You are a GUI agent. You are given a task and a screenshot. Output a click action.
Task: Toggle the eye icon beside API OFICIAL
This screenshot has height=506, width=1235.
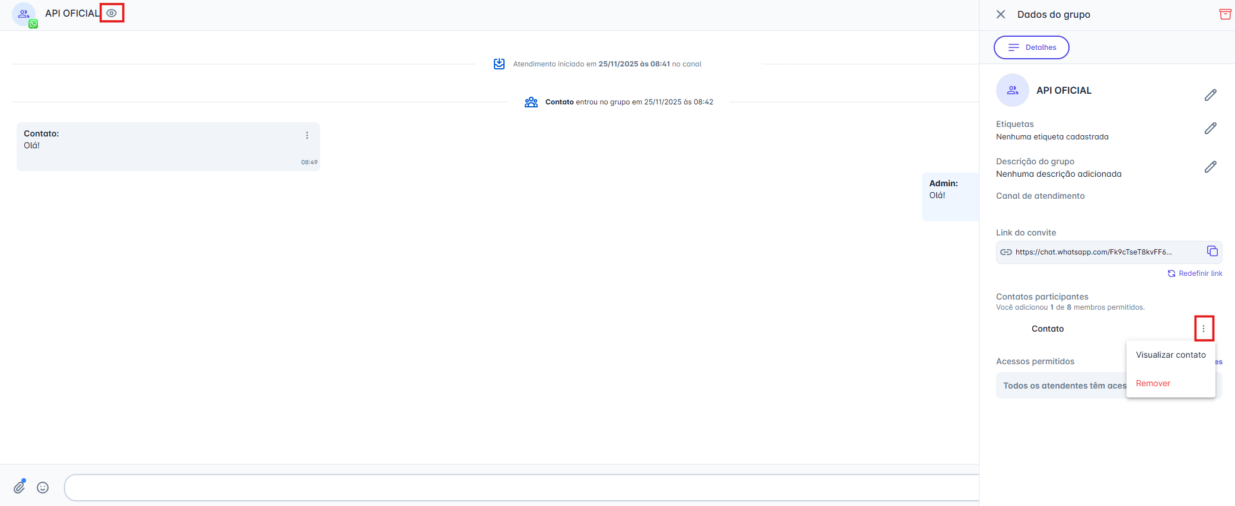[111, 13]
